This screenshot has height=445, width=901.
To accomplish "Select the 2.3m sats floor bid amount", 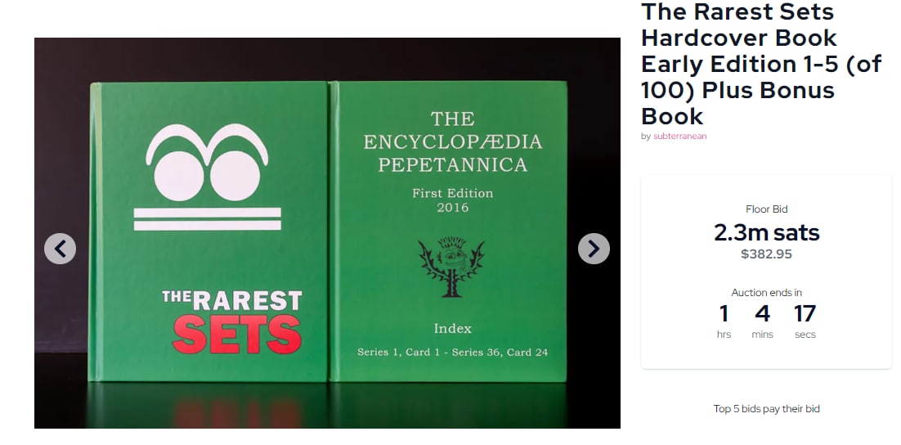I will [767, 233].
